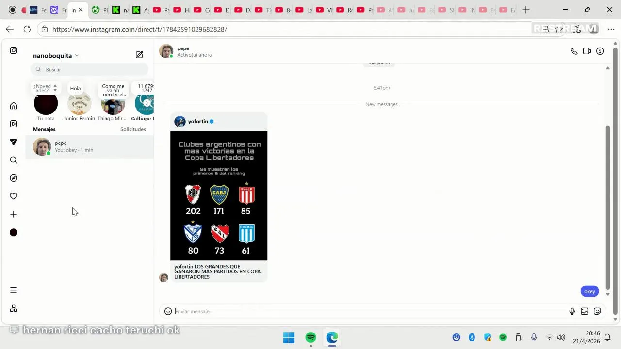
Task: Open Notifications heart icon
Action: point(14,196)
